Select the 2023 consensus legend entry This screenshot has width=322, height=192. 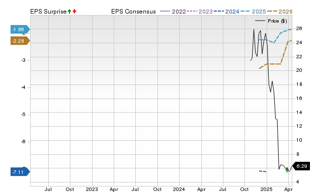pos(200,12)
